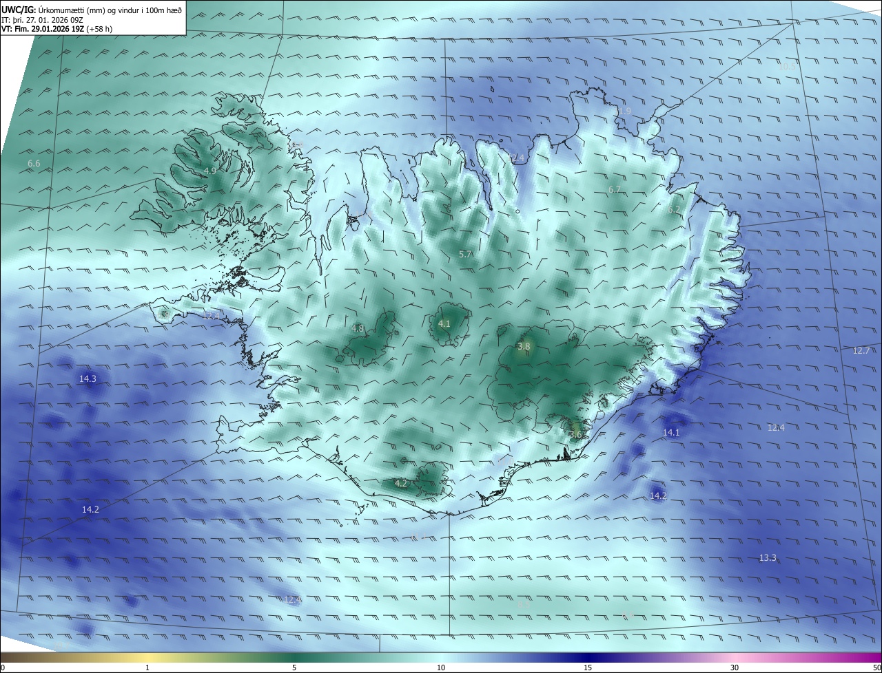
Task: Click the 6.7 value in northeast Iceland
Action: click(x=615, y=190)
